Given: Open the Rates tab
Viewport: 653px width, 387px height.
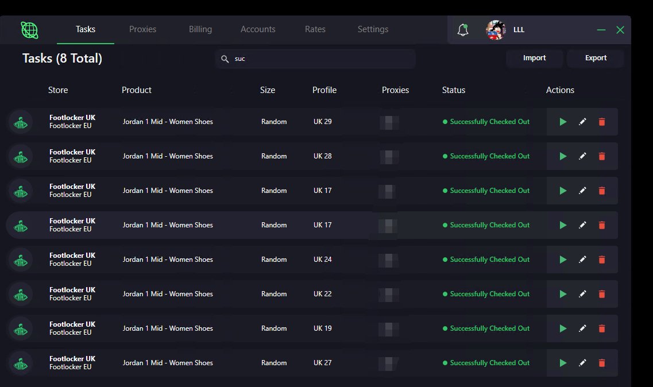Looking at the screenshot, I should (315, 29).
